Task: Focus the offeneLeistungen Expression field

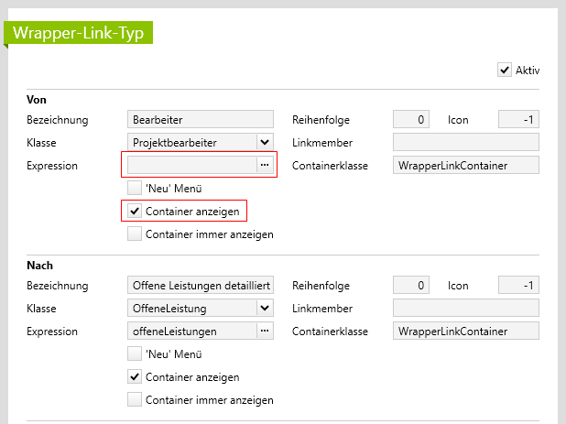Action: (x=190, y=331)
